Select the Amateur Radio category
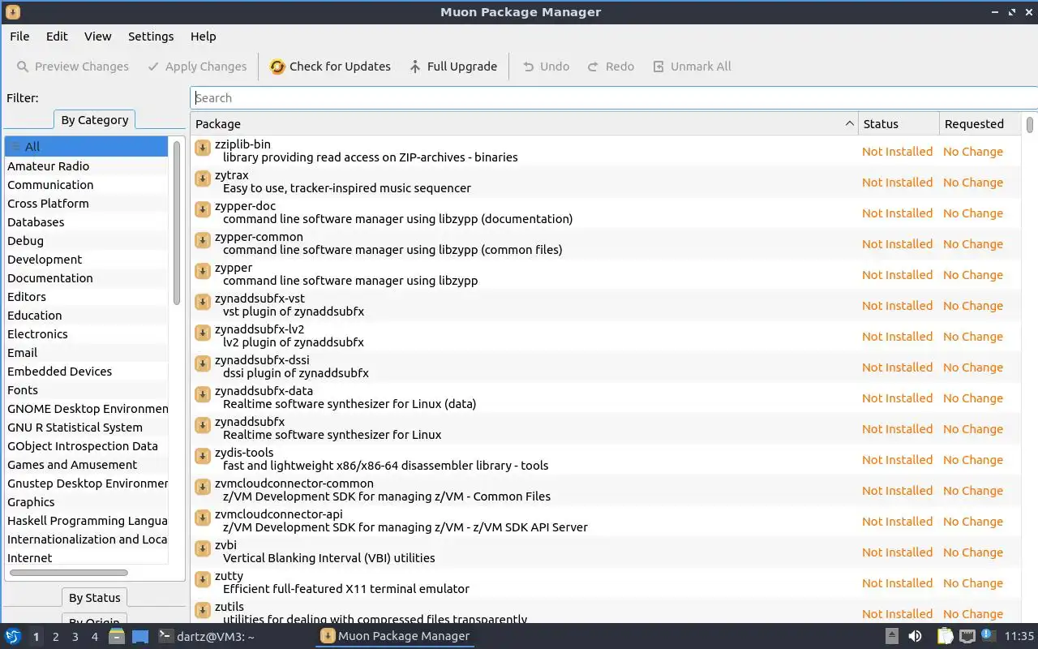 pyautogui.click(x=87, y=166)
